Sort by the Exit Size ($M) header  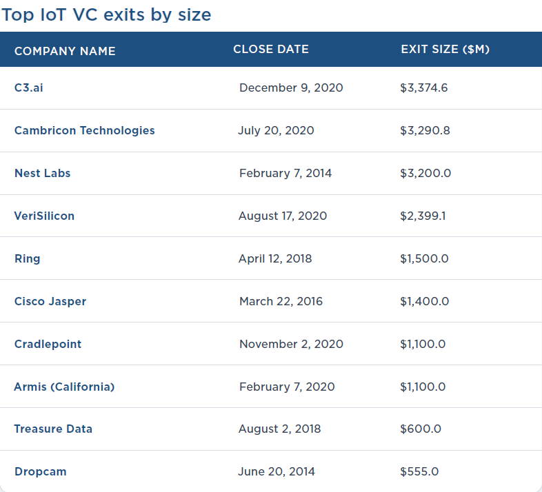(x=445, y=49)
